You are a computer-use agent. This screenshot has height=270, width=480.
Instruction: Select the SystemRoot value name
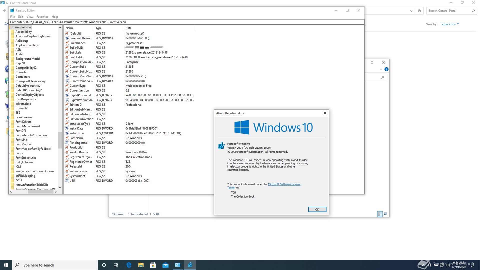[77, 176]
